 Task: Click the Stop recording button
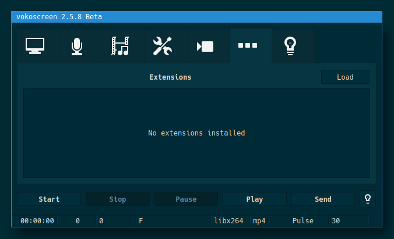click(x=118, y=199)
